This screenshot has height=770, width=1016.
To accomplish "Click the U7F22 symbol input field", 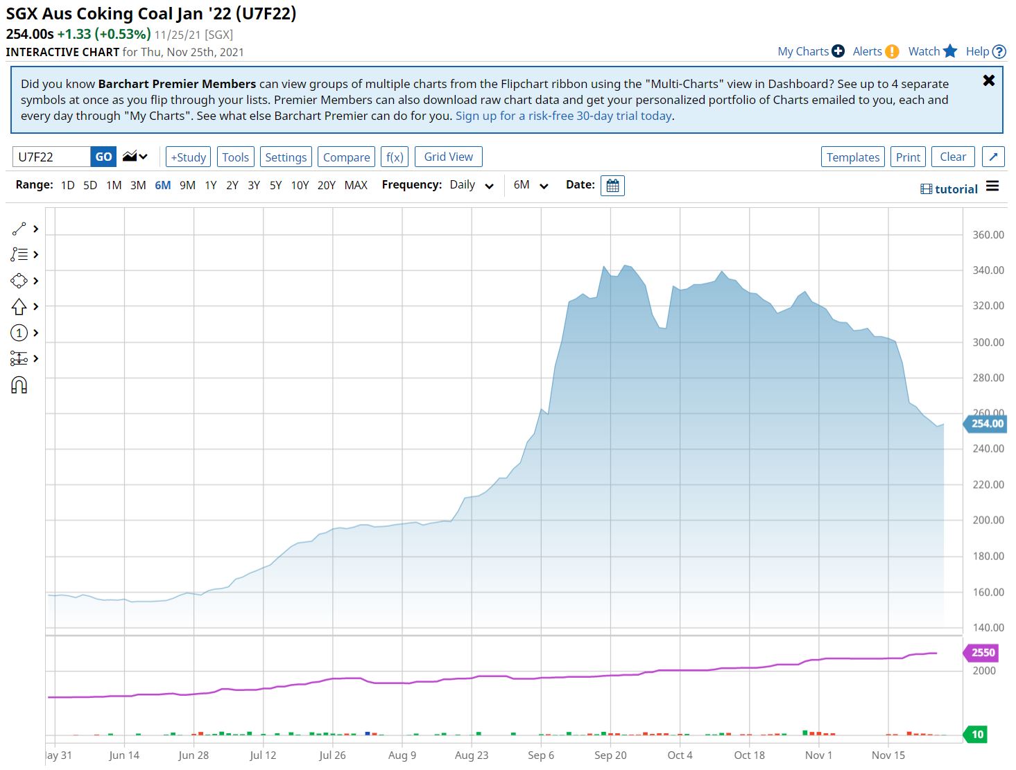I will click(51, 157).
